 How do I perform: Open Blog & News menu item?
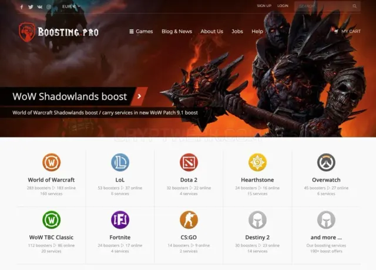[x=177, y=31]
